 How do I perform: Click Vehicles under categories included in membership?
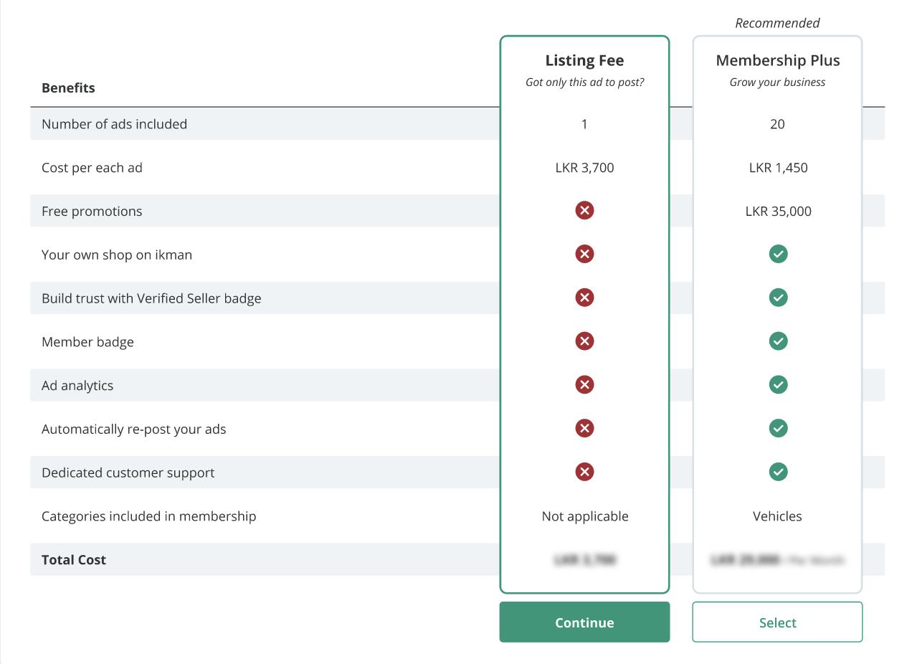coord(777,516)
